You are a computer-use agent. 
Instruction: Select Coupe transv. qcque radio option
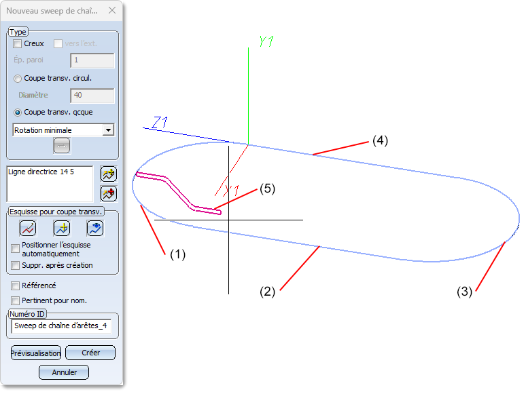click(x=18, y=113)
